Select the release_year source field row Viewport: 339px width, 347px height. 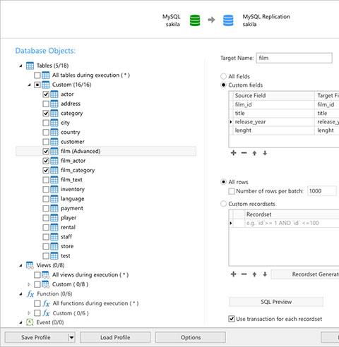(284, 122)
